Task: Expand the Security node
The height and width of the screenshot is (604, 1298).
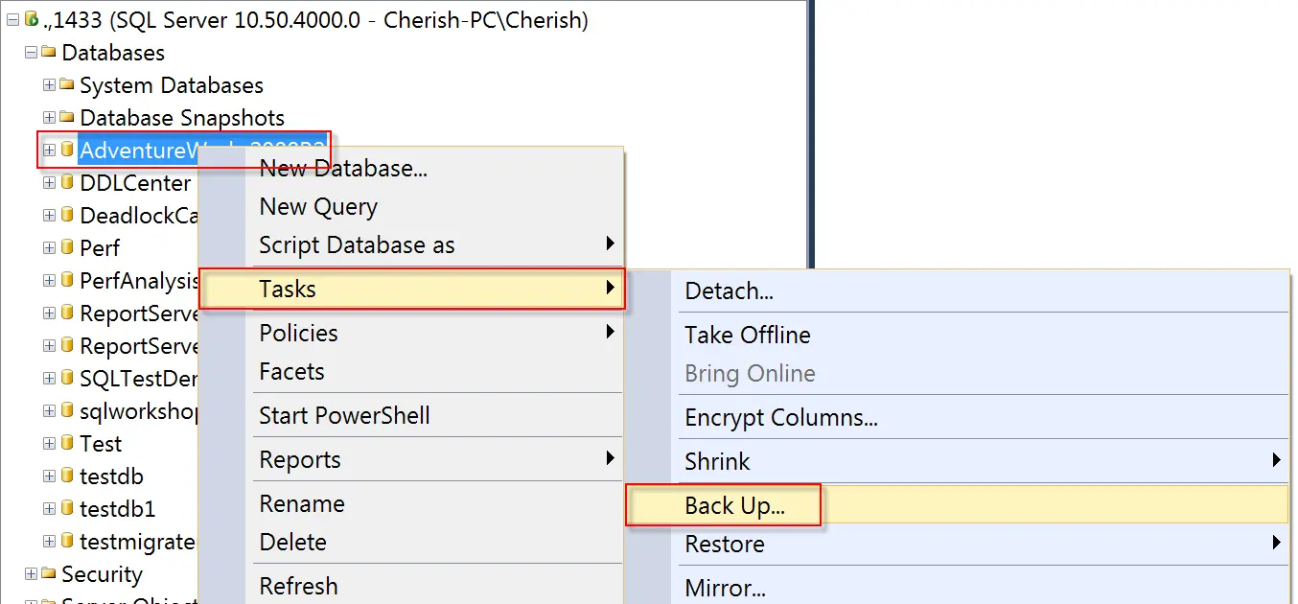Action: (31, 574)
